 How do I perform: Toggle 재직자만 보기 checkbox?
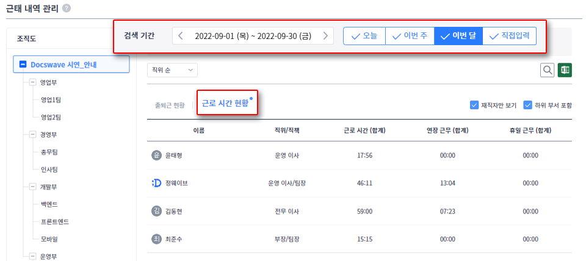[x=474, y=105]
